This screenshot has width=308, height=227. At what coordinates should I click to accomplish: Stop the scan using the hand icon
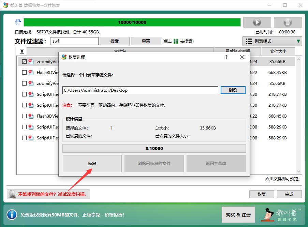click(288, 22)
